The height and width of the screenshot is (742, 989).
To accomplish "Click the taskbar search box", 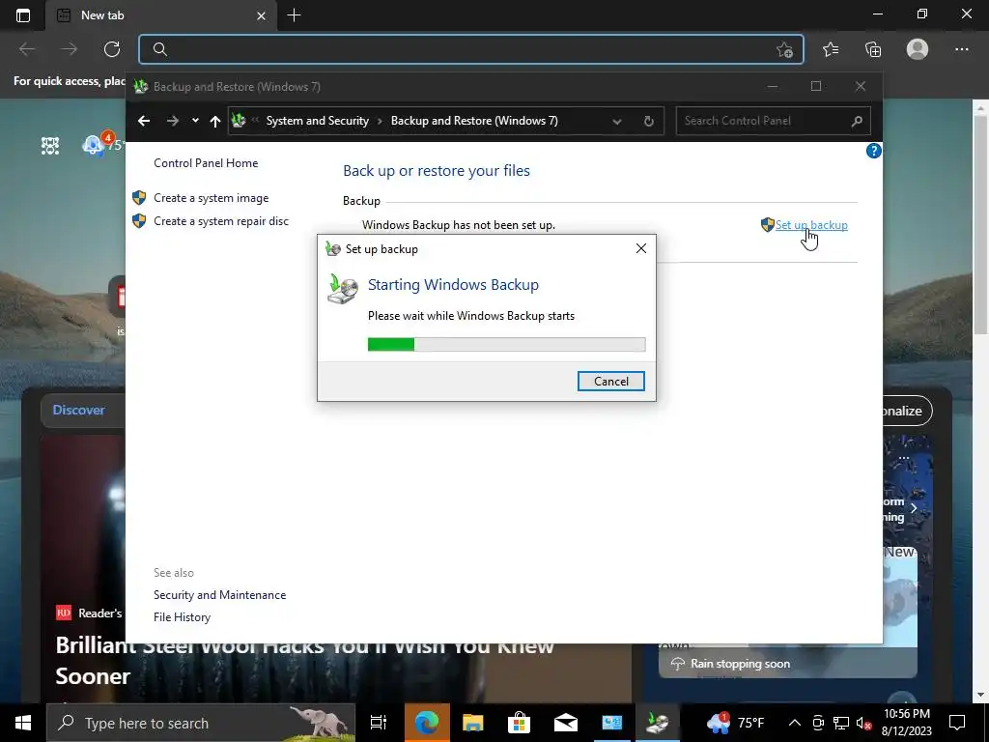I will tap(201, 723).
